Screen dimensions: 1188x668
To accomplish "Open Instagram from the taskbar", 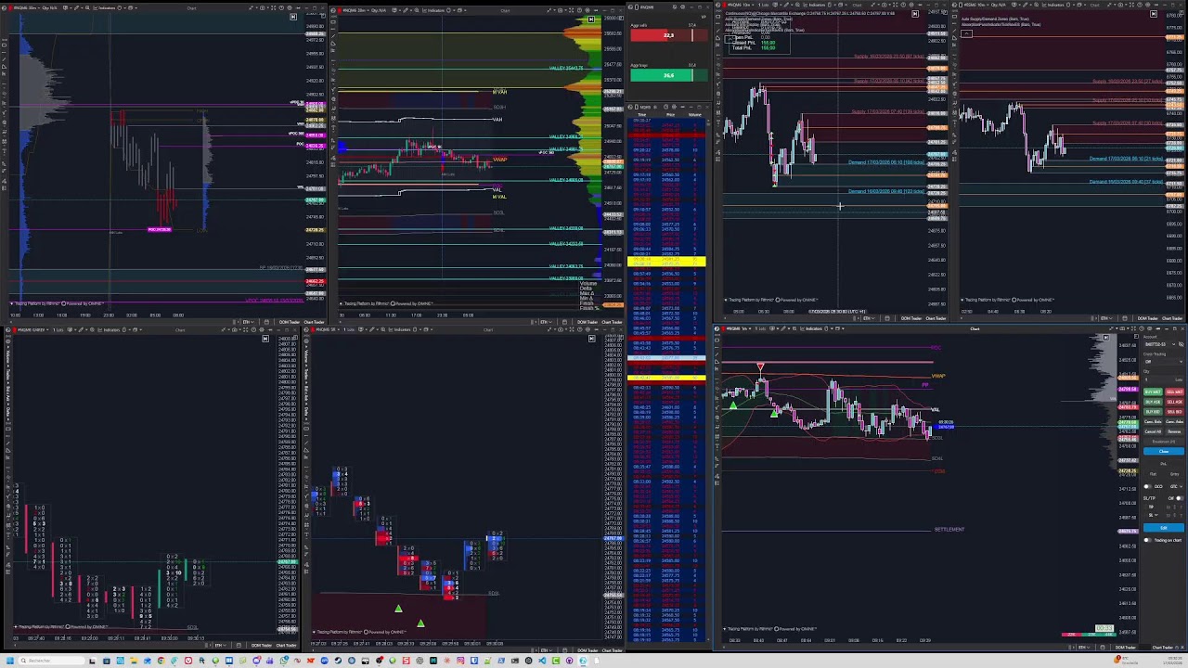I will pos(460,661).
